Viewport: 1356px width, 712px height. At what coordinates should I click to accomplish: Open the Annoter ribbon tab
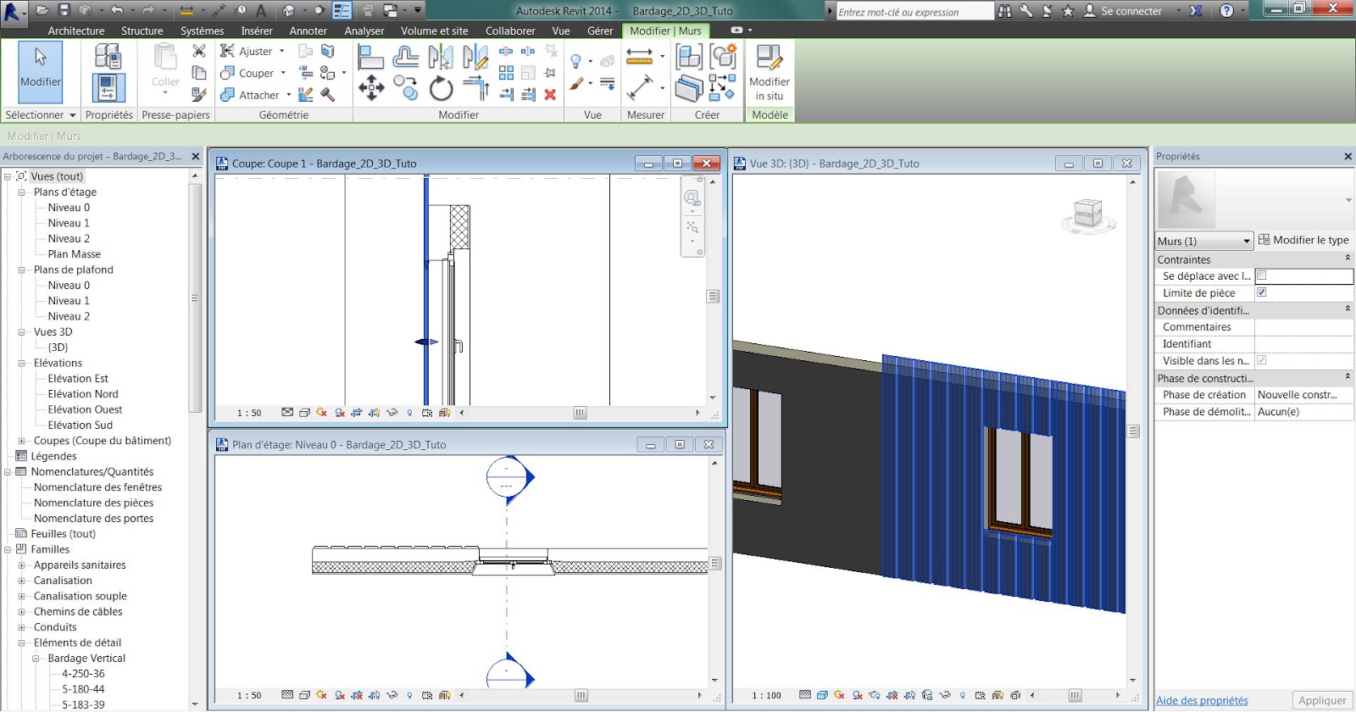tap(308, 31)
